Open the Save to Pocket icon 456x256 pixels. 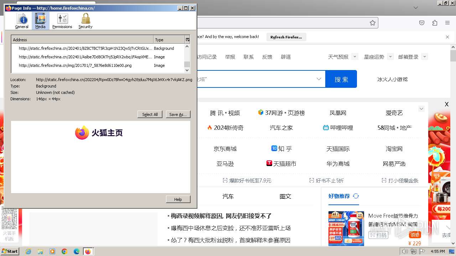pos(422,23)
